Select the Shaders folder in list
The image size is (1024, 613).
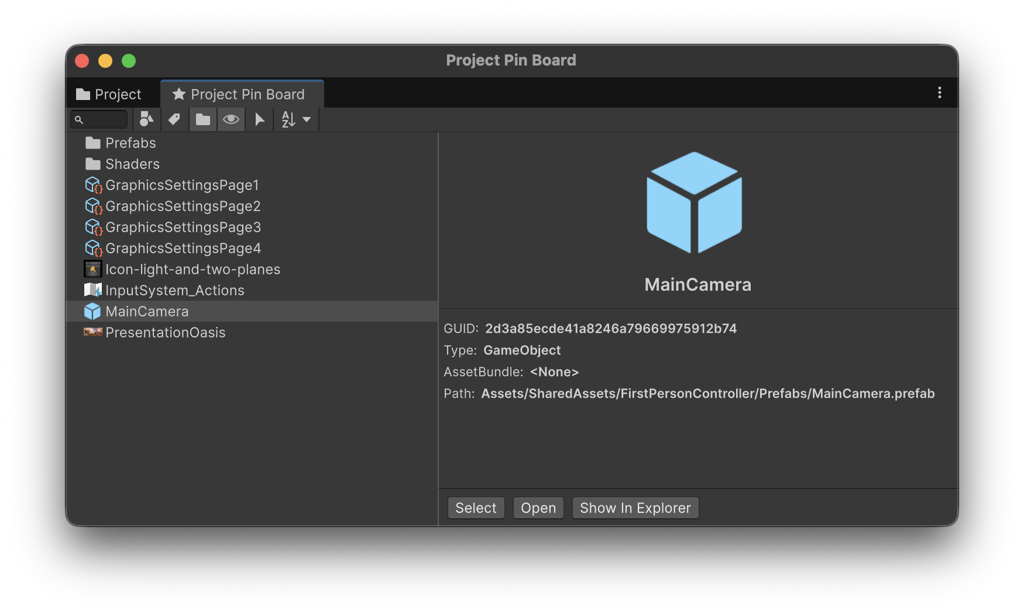pos(132,164)
